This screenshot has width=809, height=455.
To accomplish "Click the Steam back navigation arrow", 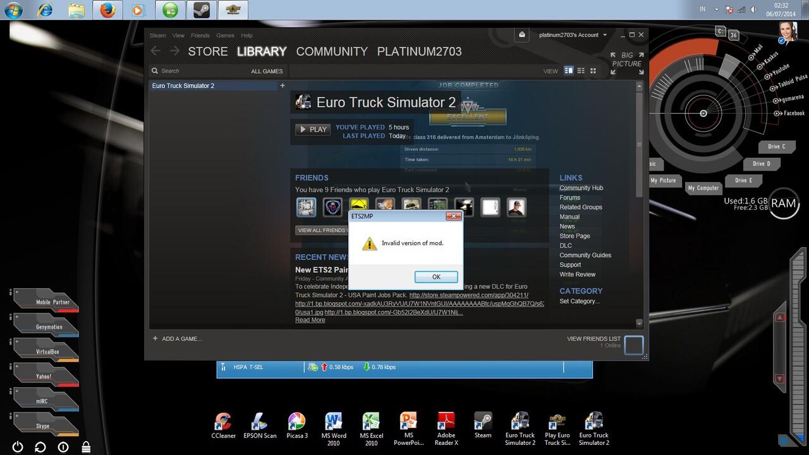I will pyautogui.click(x=155, y=51).
